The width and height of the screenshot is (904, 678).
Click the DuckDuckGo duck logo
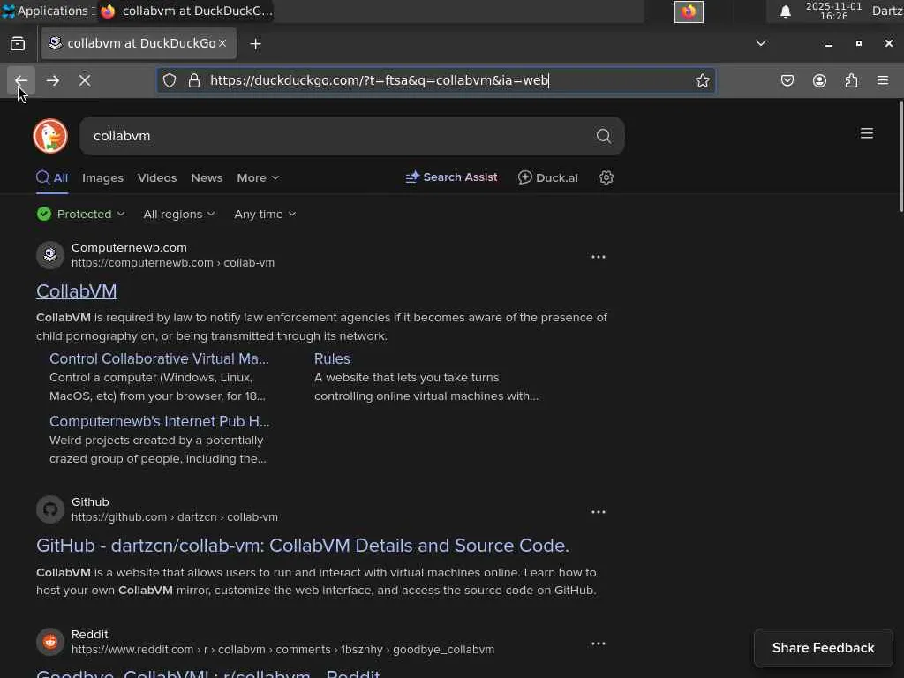tap(50, 136)
